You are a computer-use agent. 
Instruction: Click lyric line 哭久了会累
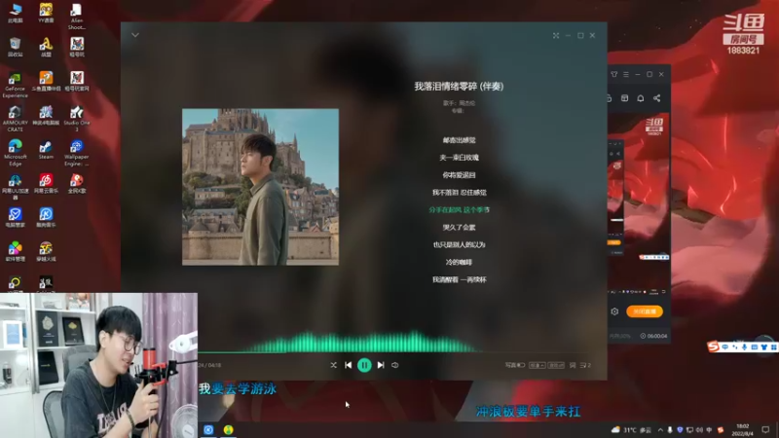click(459, 227)
